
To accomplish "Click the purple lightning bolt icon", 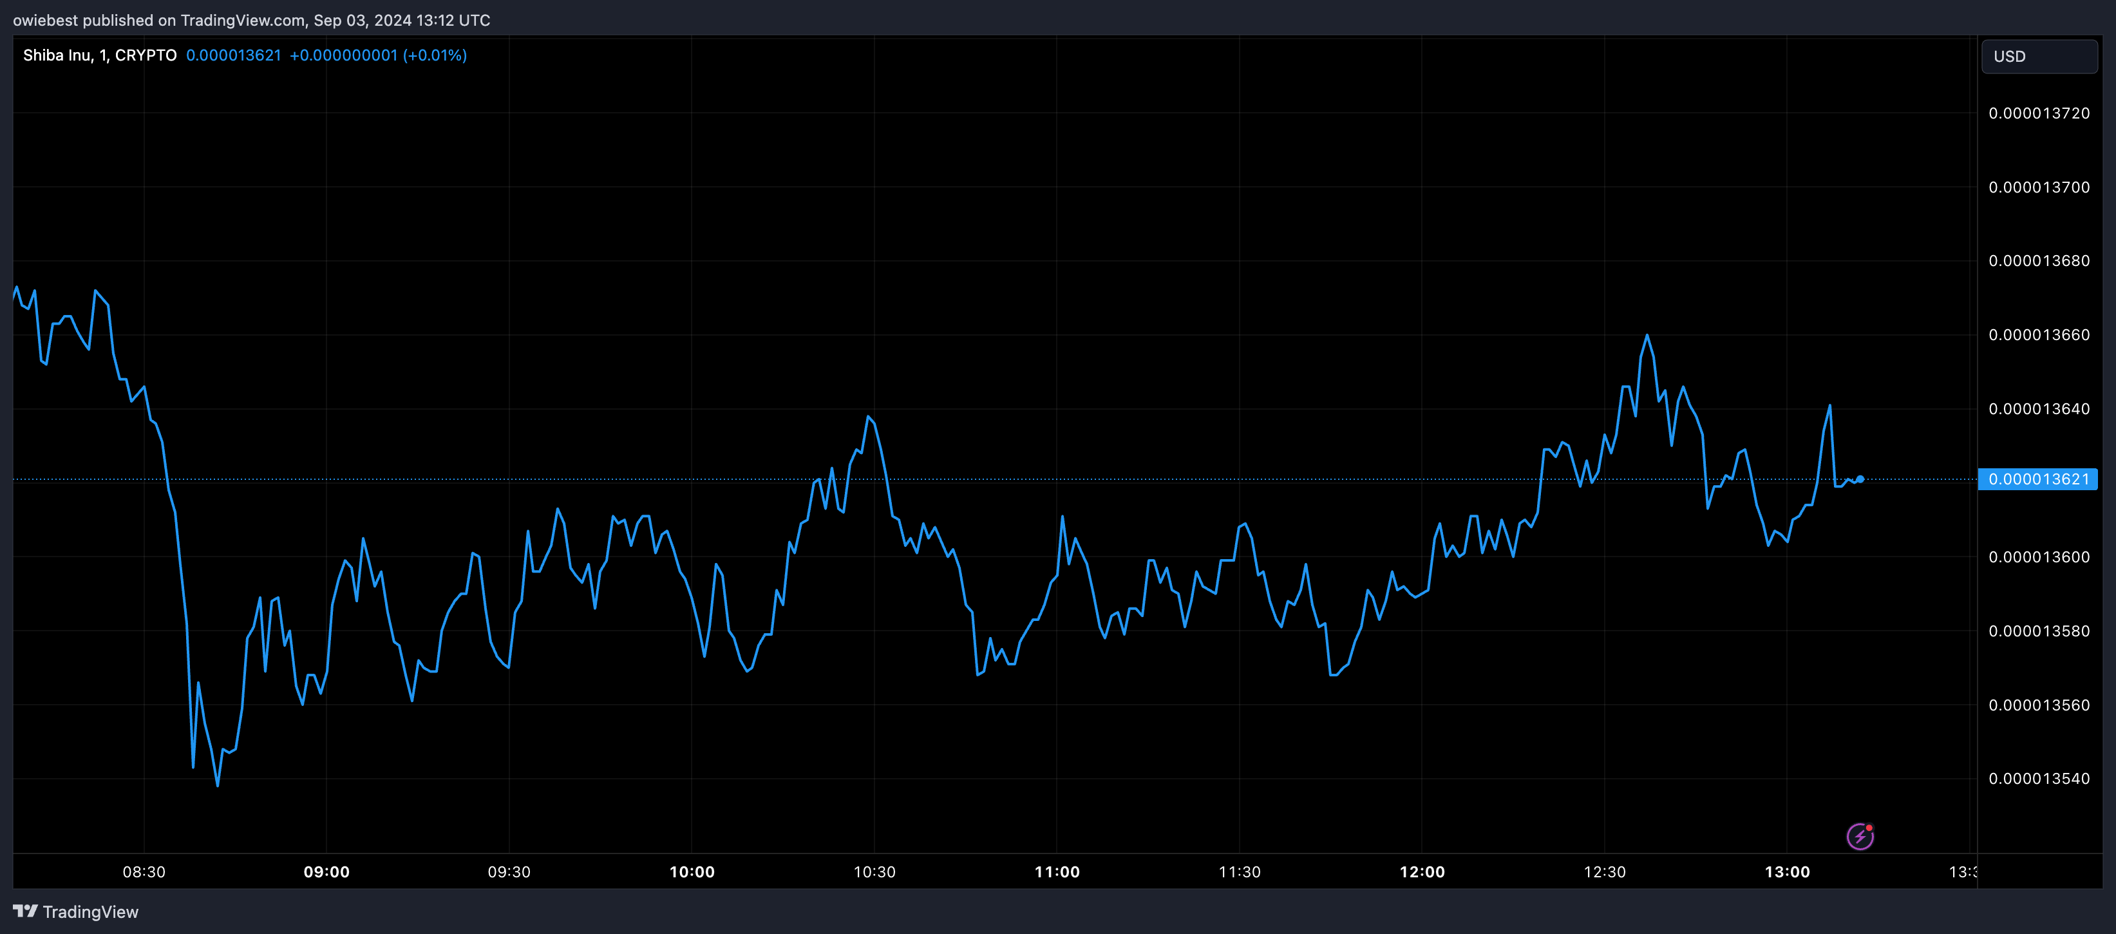I will [x=1860, y=836].
